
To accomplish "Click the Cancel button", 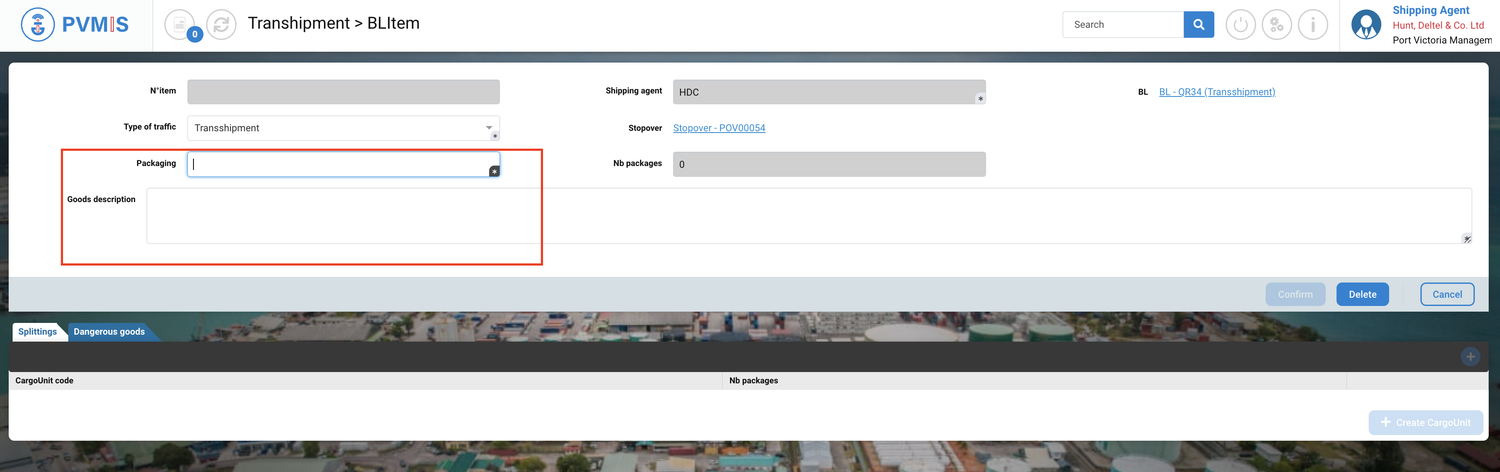I will [x=1447, y=295].
